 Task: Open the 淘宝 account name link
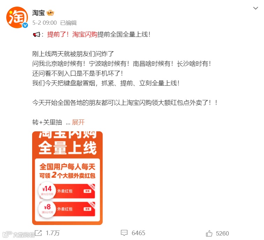(x=38, y=13)
